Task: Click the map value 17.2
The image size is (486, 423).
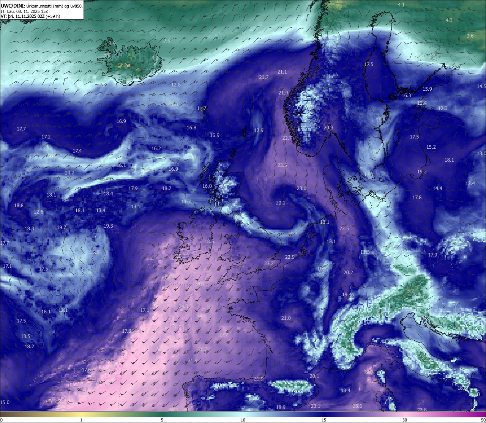Action: (x=46, y=137)
